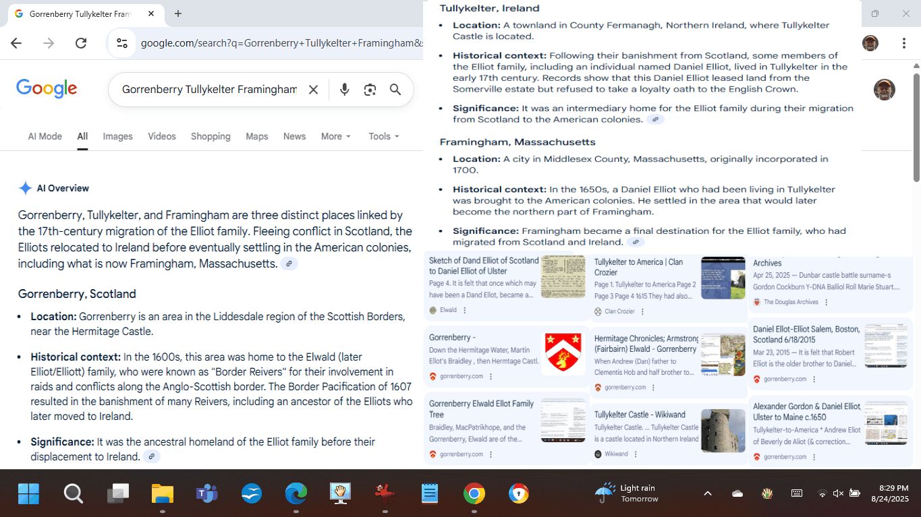
Task: Click the Google search input field
Action: point(209,90)
